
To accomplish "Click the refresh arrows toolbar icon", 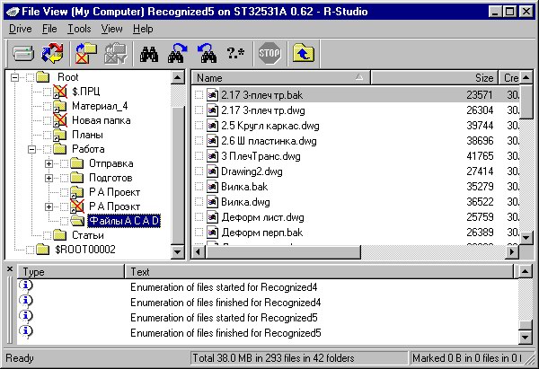I will (x=51, y=53).
